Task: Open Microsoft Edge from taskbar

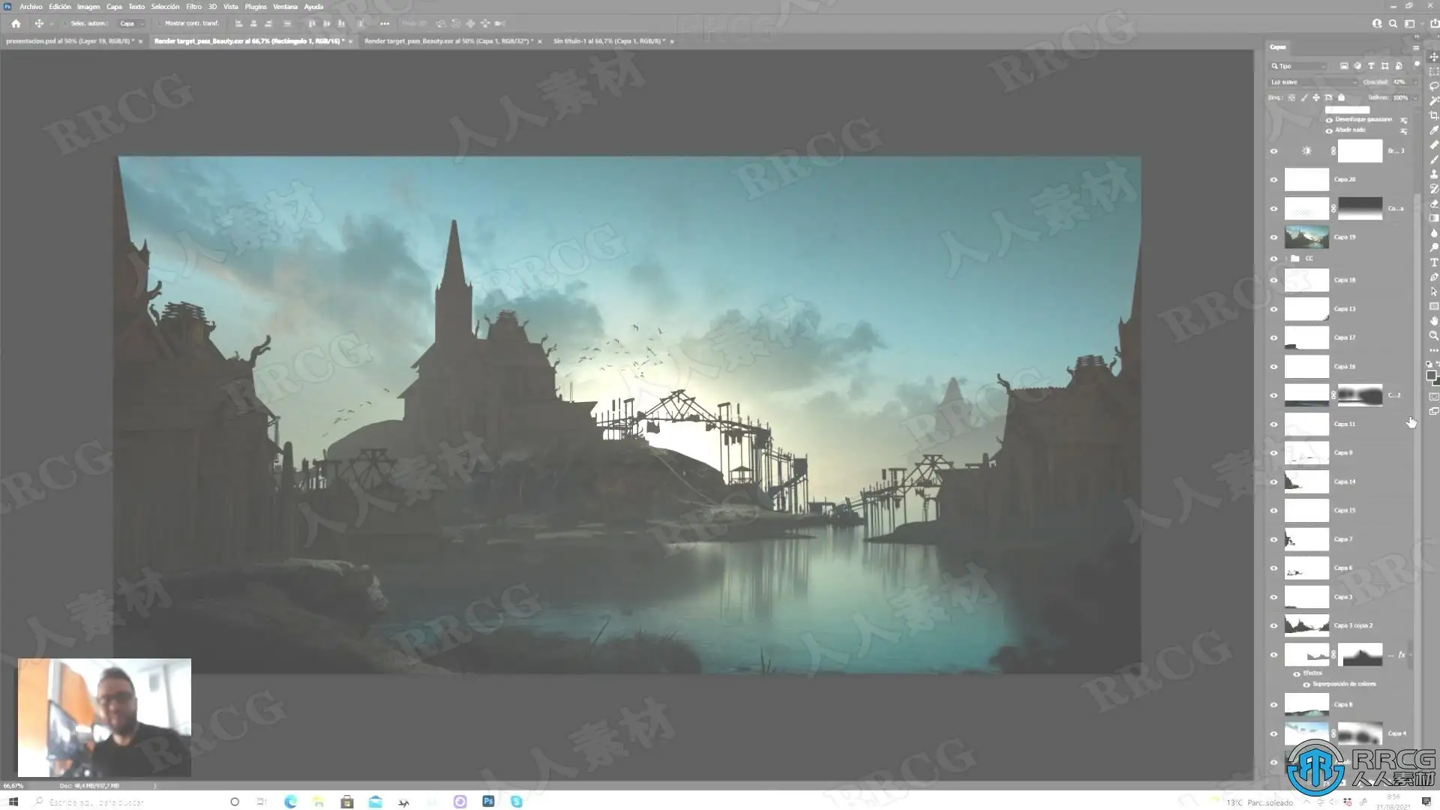Action: tap(290, 802)
